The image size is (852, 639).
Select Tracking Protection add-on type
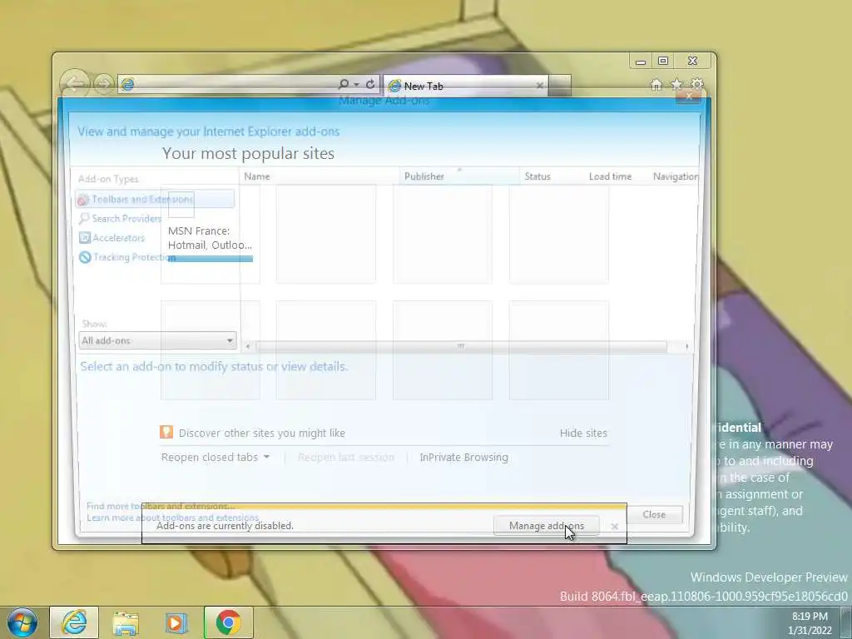tap(127, 257)
